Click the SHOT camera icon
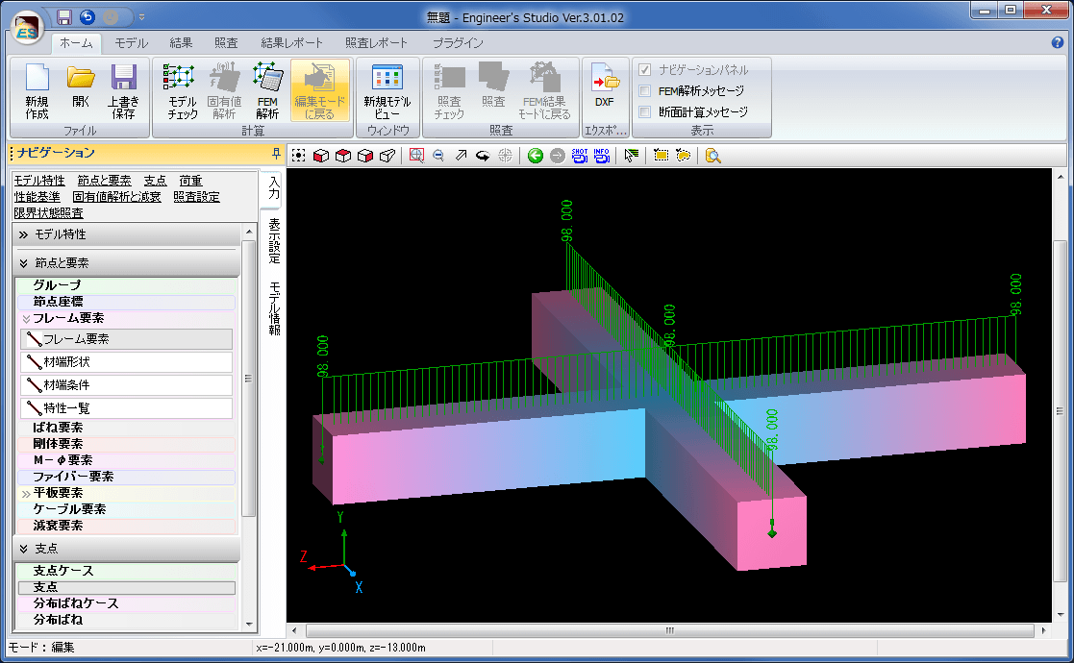Viewport: 1074px width, 663px height. (580, 156)
